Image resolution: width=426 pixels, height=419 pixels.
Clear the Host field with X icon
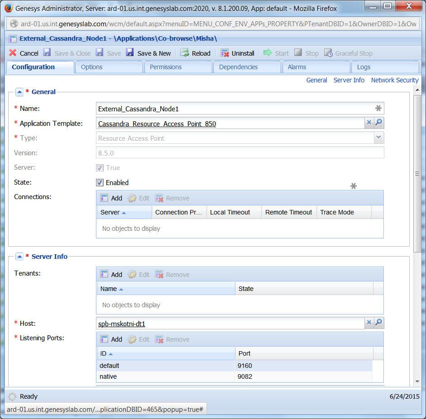click(369, 322)
